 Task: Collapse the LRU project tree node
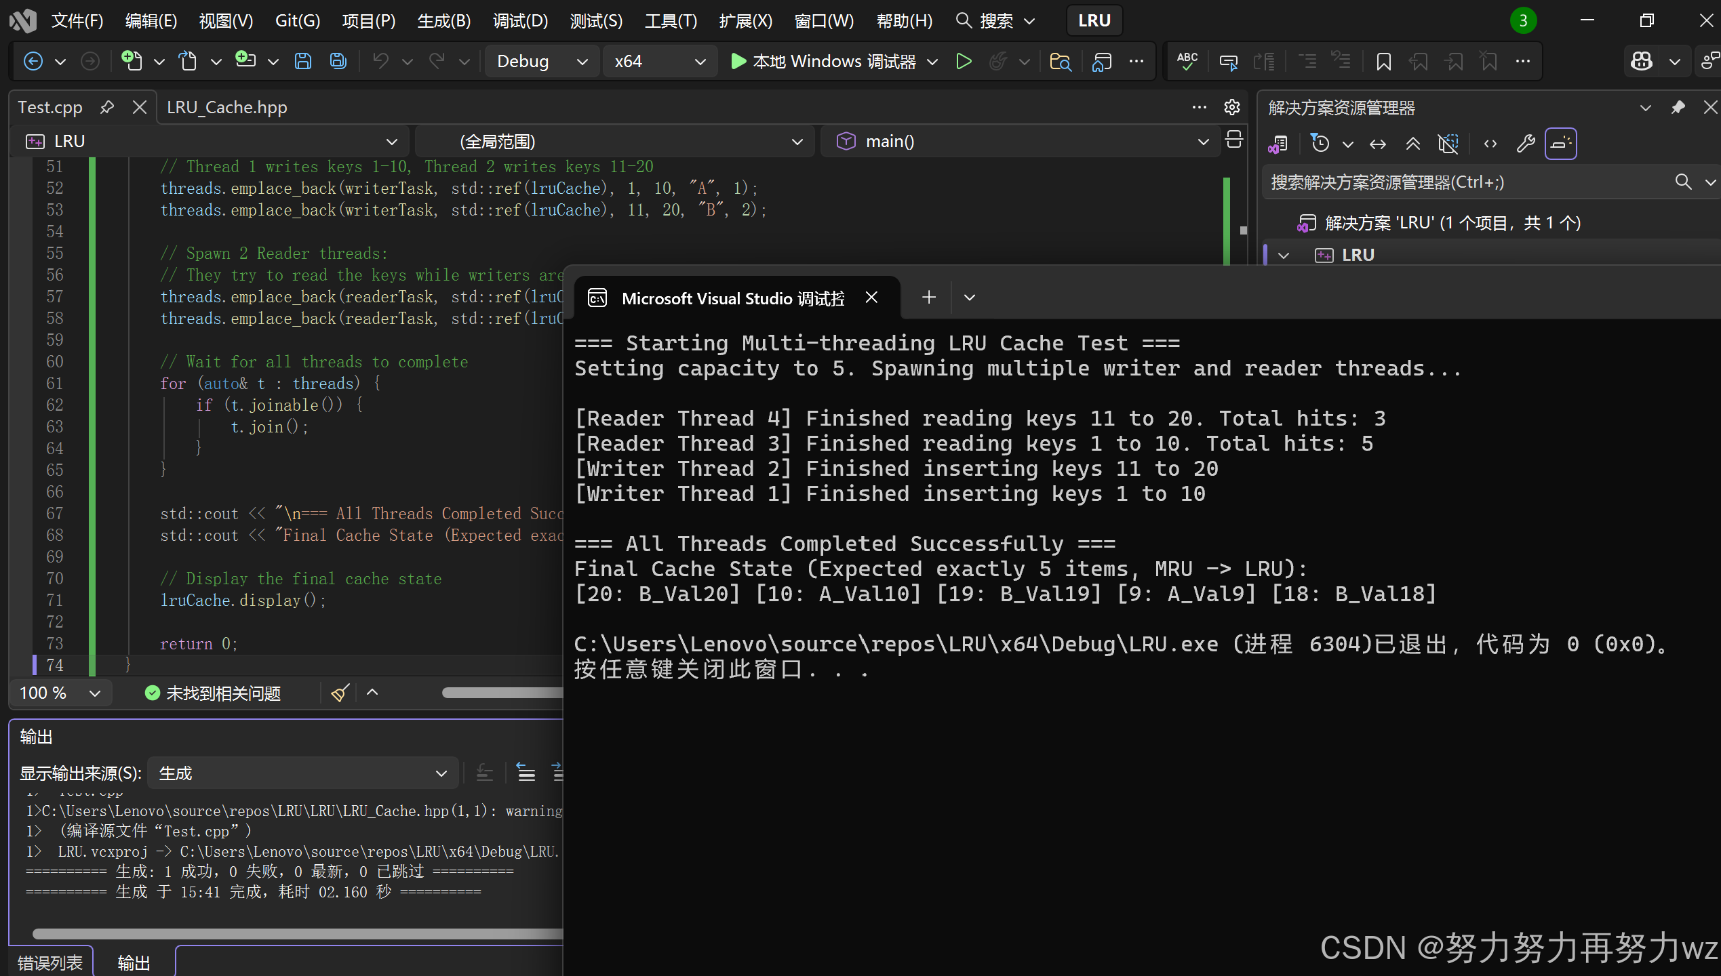tap(1283, 256)
